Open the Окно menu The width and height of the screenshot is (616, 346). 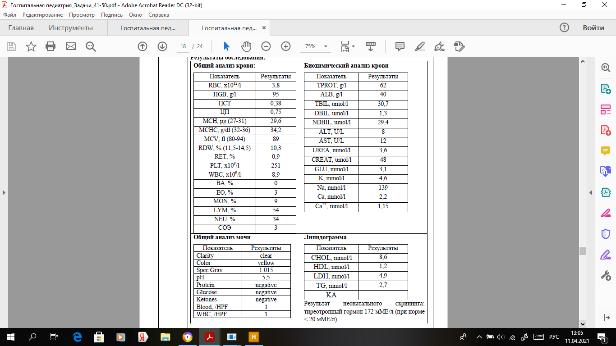(x=135, y=15)
